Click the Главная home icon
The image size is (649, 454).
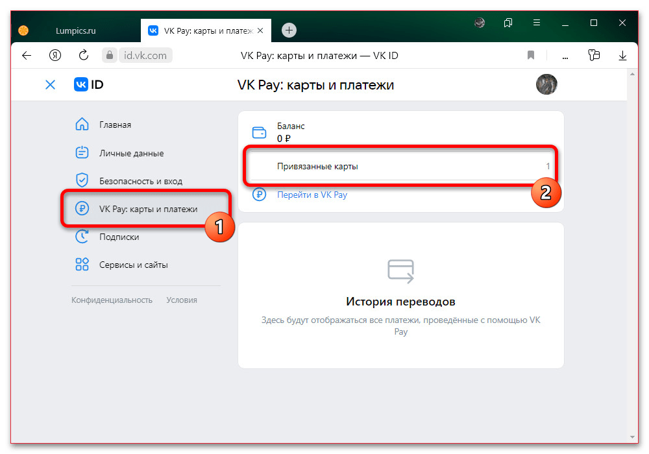pos(82,124)
